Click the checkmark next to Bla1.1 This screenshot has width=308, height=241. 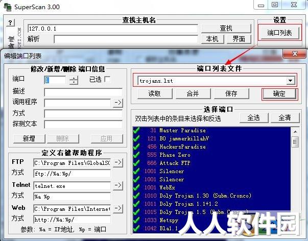point(136,228)
